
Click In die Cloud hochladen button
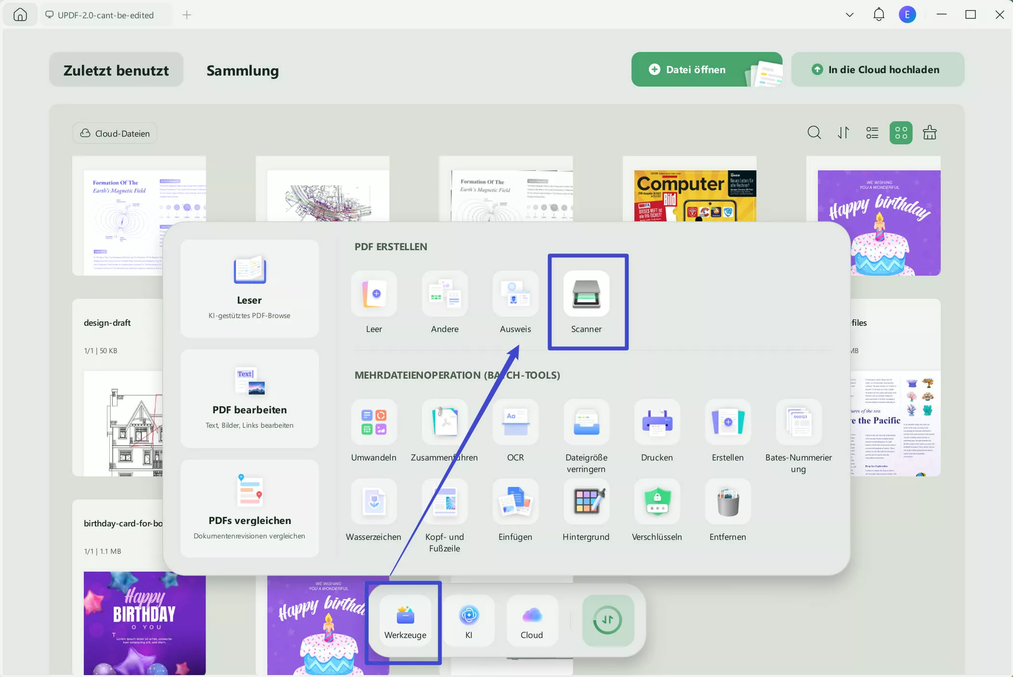877,70
